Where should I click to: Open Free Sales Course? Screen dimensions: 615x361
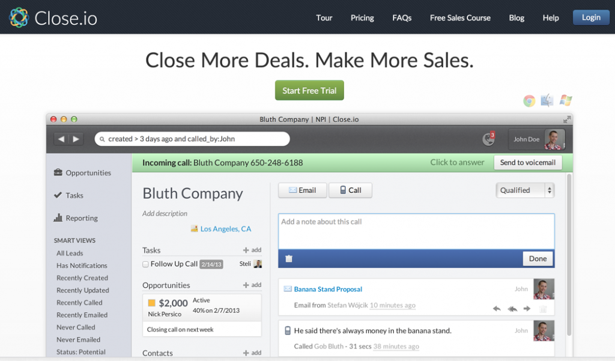click(x=460, y=17)
